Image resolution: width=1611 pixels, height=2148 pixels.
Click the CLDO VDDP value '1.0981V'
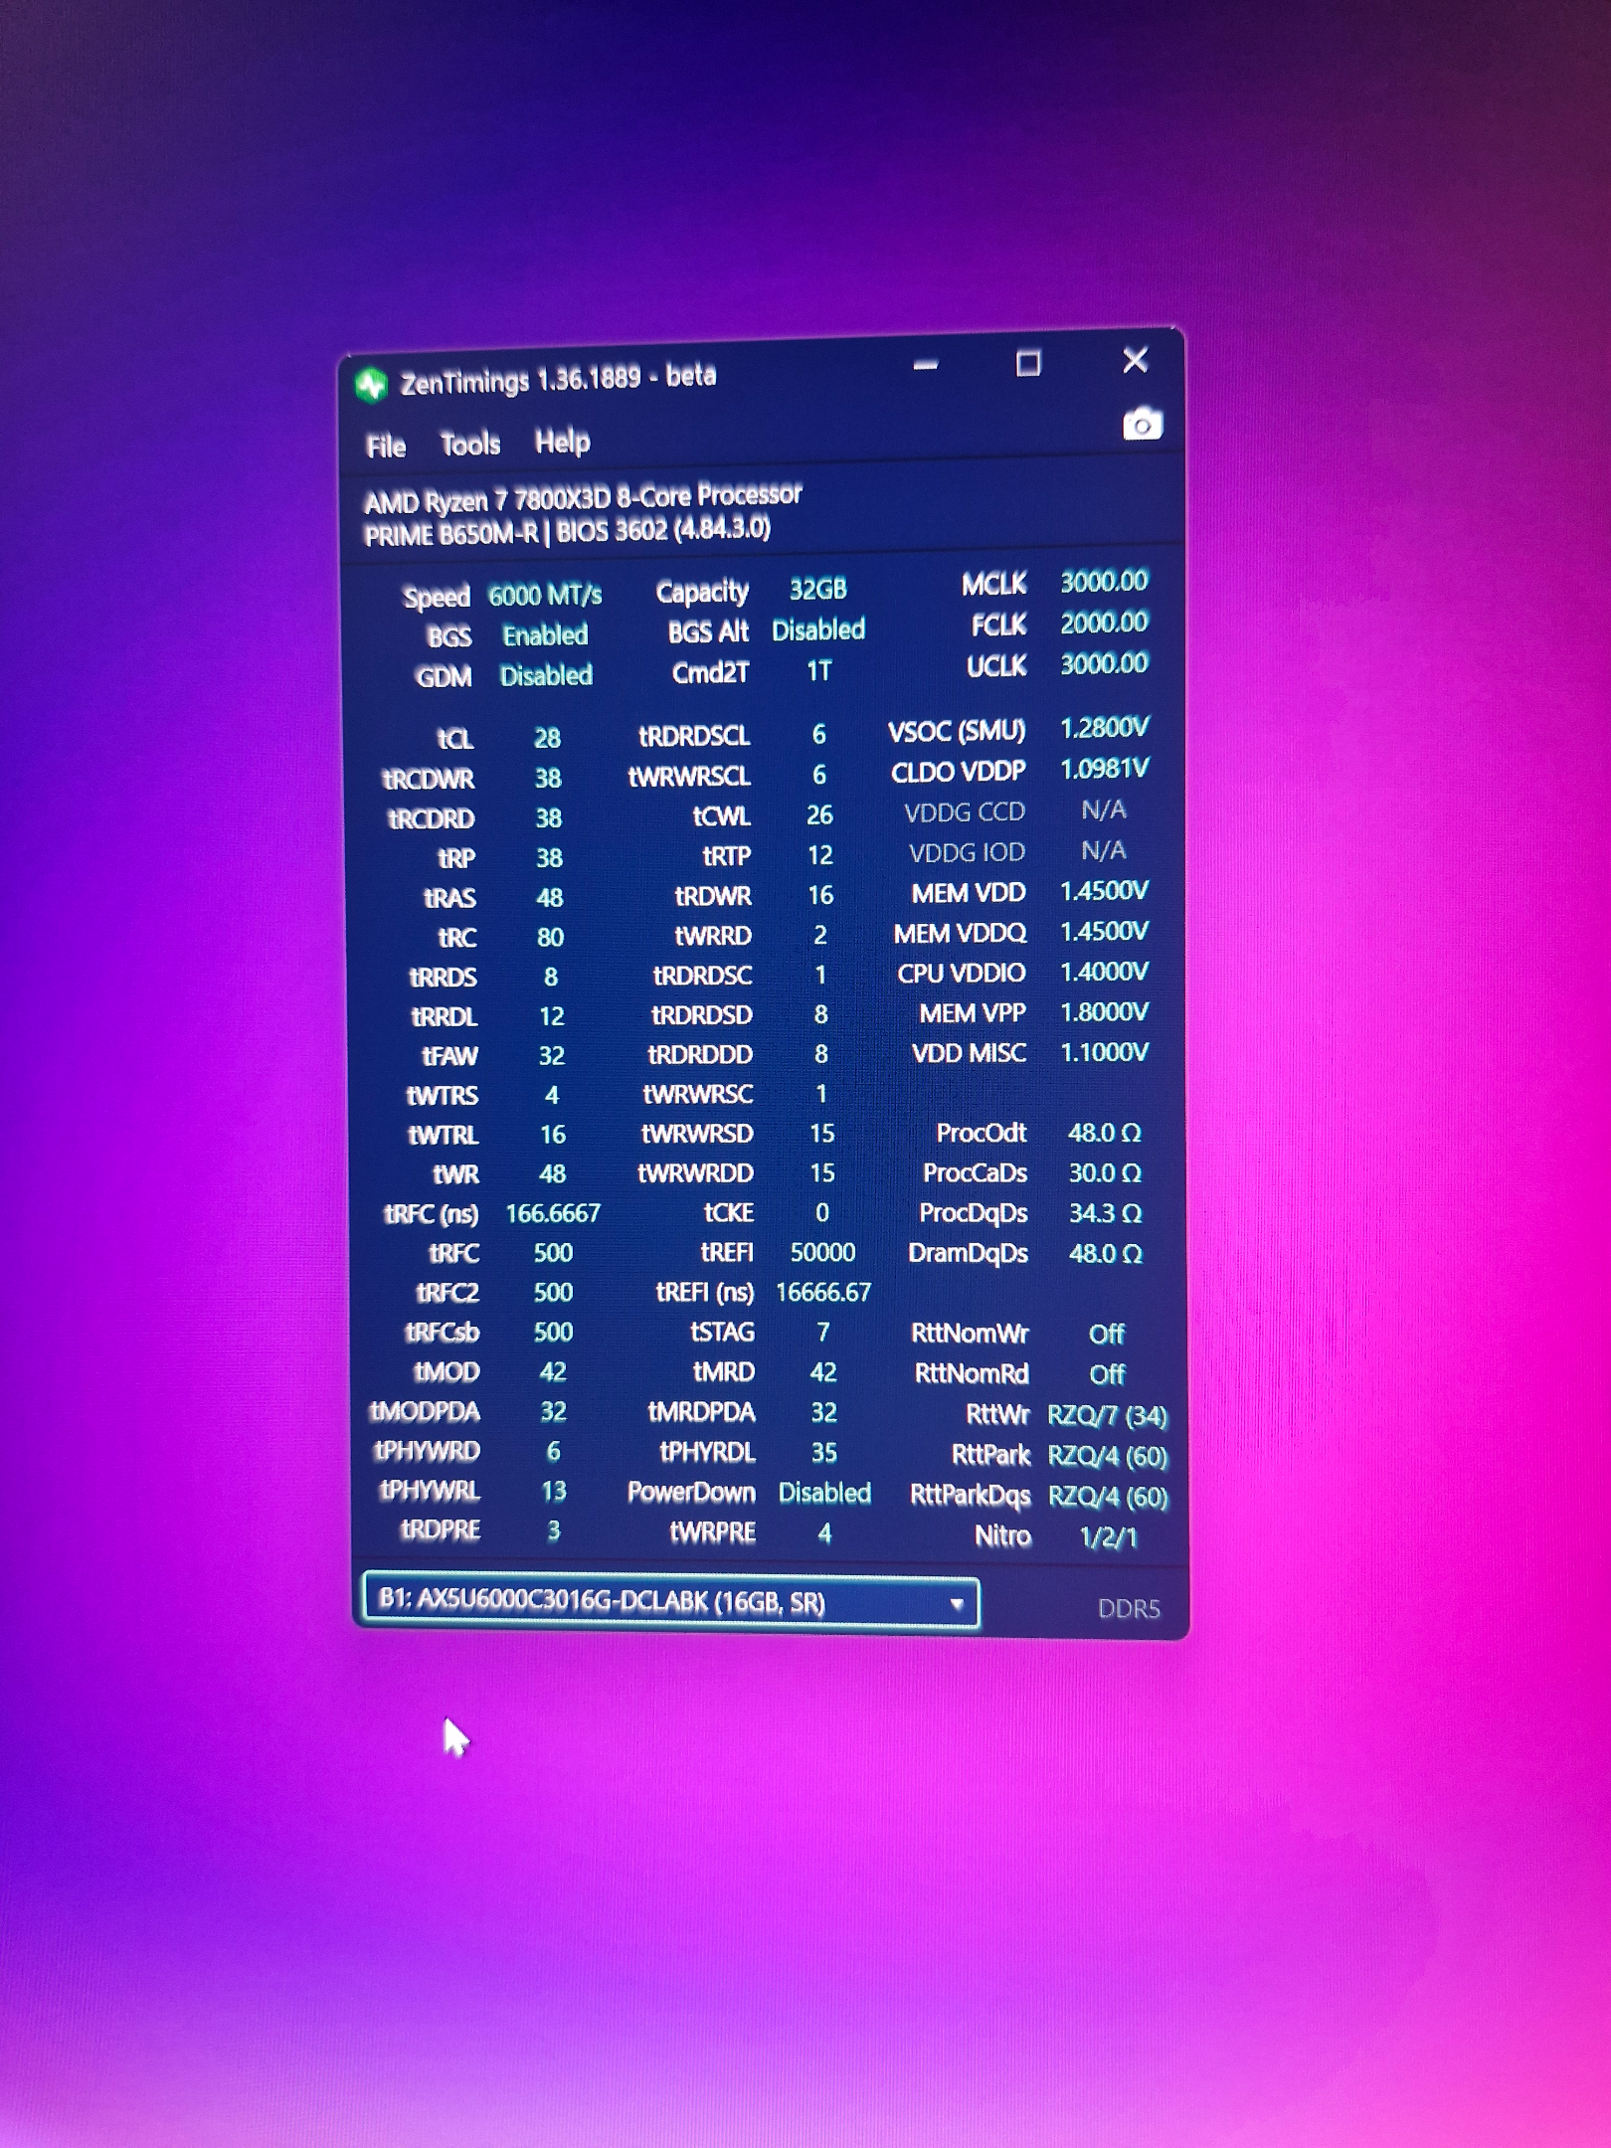point(1105,769)
